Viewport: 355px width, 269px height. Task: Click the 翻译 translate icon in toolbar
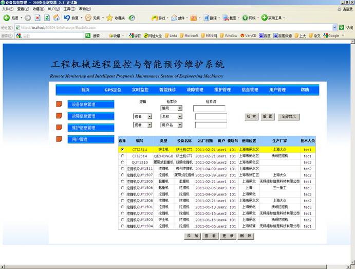(205, 17)
